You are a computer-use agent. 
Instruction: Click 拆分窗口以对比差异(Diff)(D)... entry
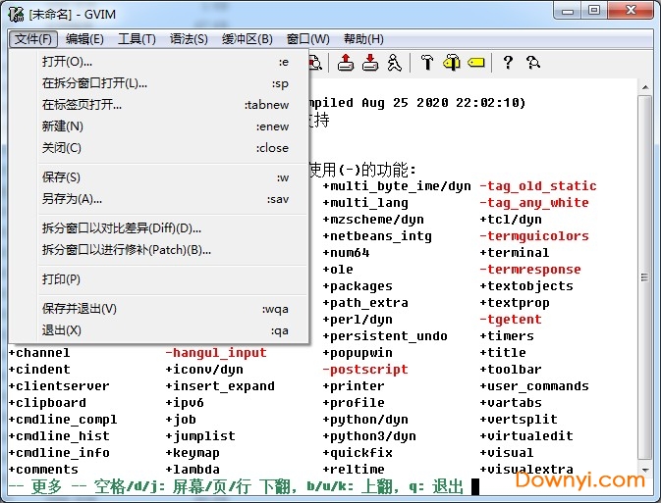121,228
